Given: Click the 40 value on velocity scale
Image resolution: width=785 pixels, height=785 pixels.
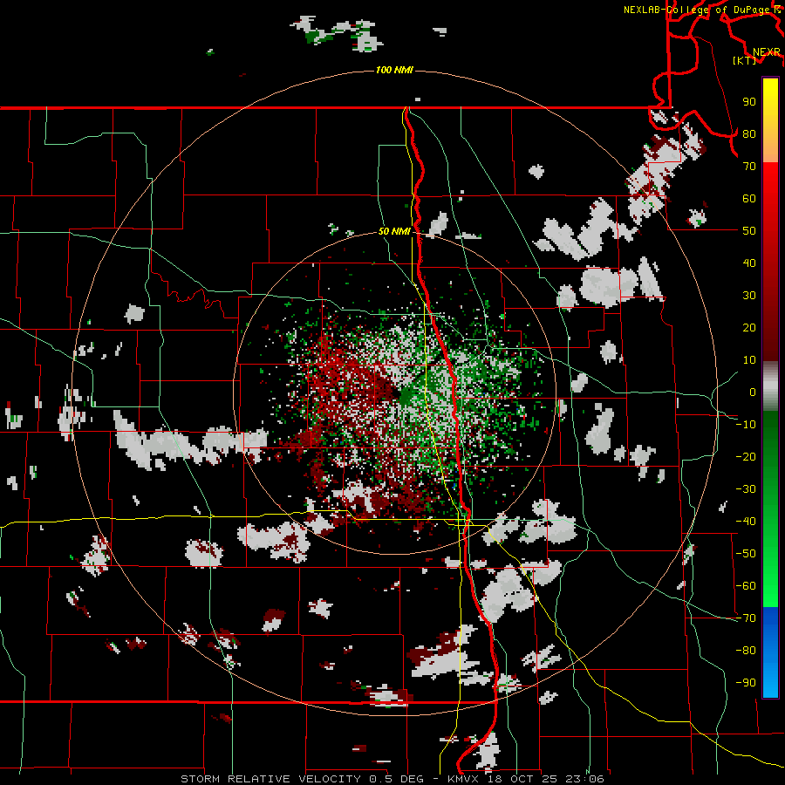Looking at the screenshot, I should coord(749,263).
